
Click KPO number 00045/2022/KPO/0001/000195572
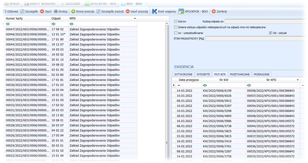tap(271, 121)
